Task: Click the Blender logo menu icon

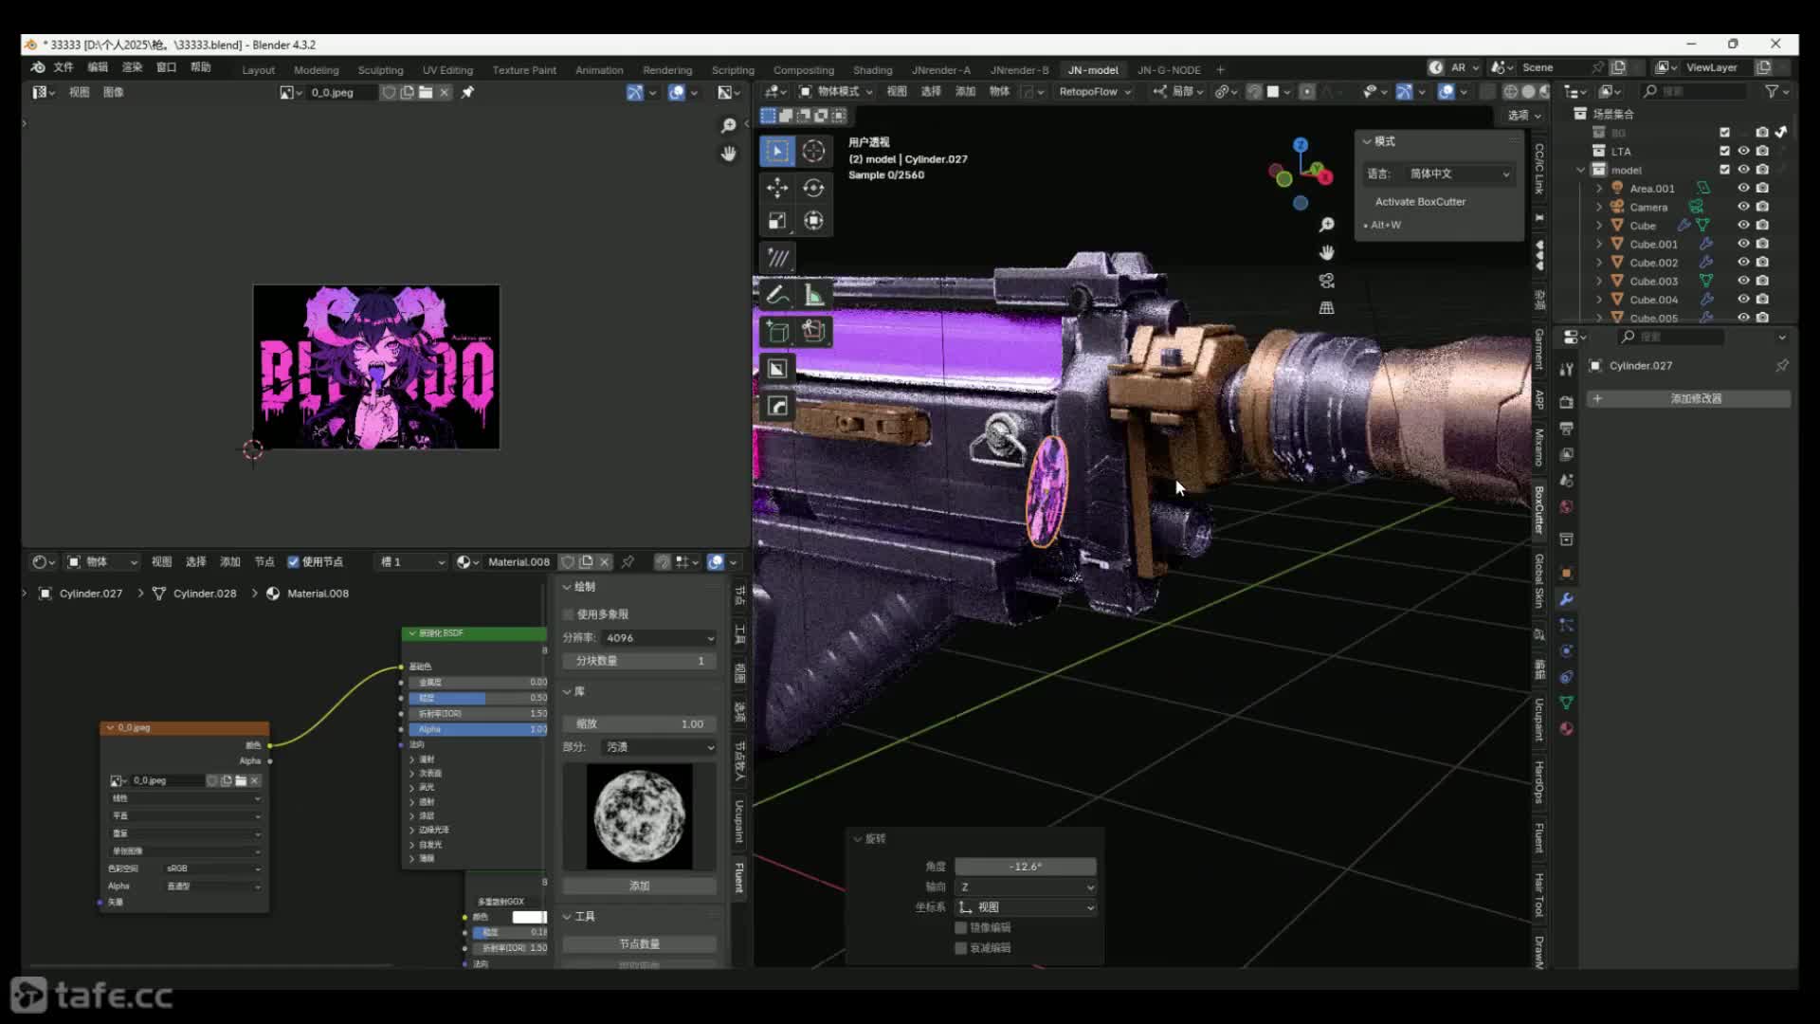Action: (x=38, y=67)
